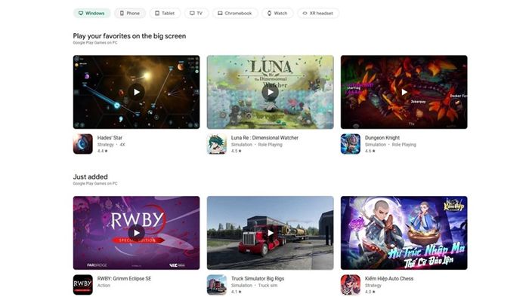Click Google Play Games on PC under Play your favorites
The height and width of the screenshot is (297, 529).
(x=95, y=43)
